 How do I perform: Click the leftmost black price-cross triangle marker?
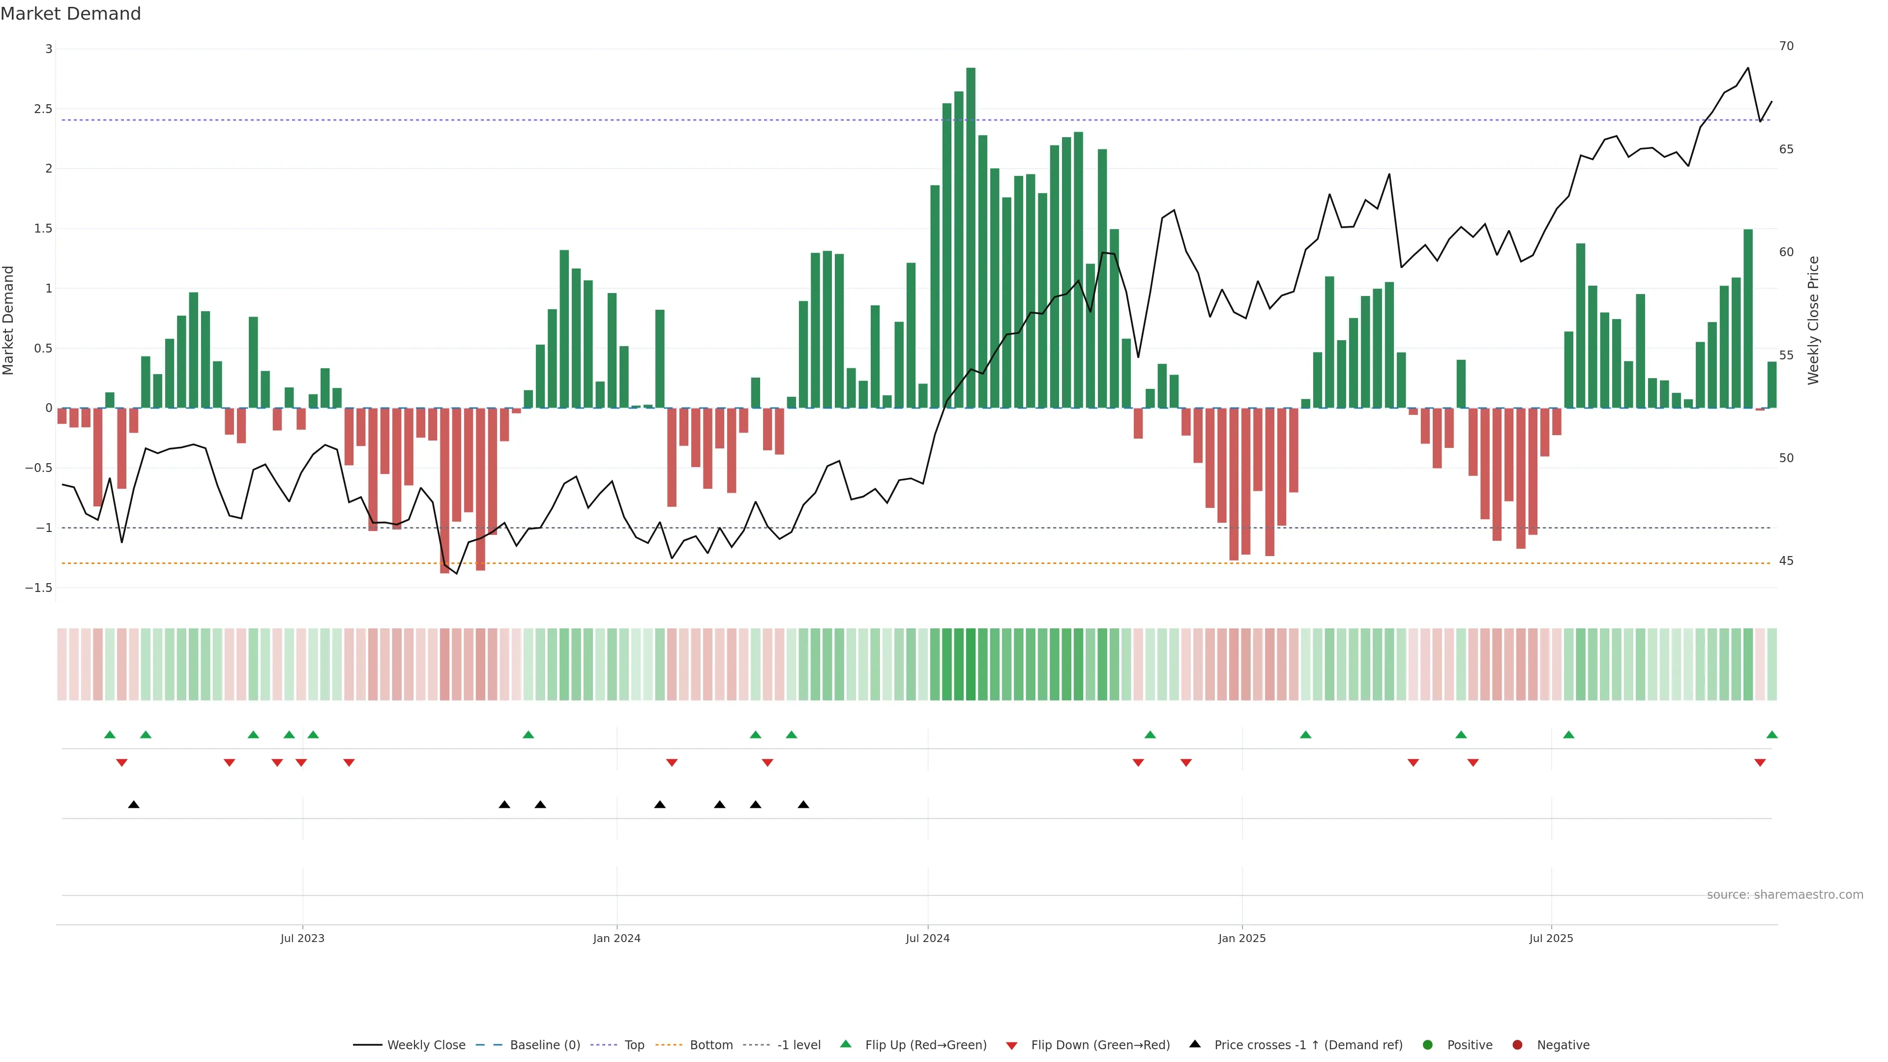(133, 805)
